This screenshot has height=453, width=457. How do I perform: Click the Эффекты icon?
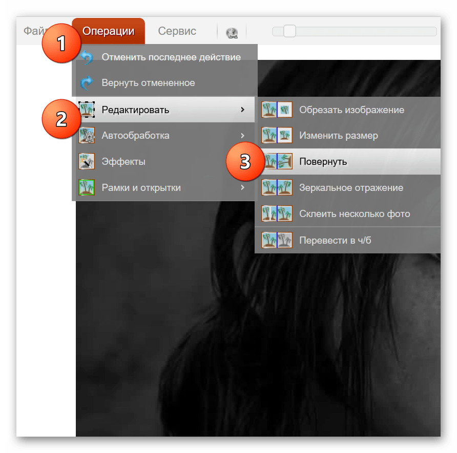87,161
